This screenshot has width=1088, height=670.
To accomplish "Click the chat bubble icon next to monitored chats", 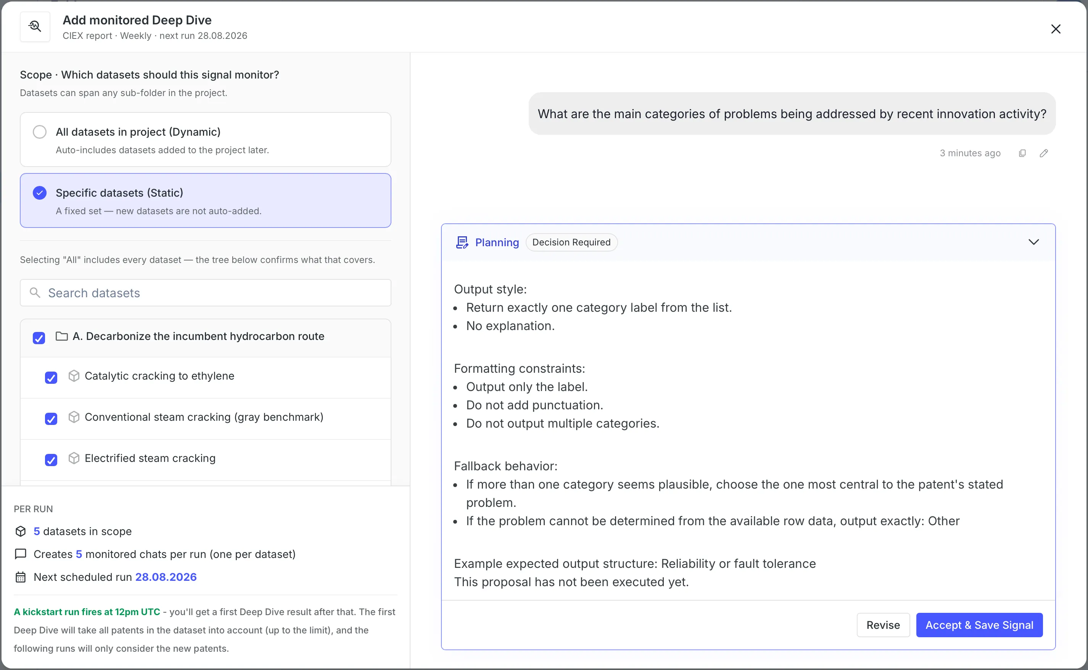I will 20,554.
